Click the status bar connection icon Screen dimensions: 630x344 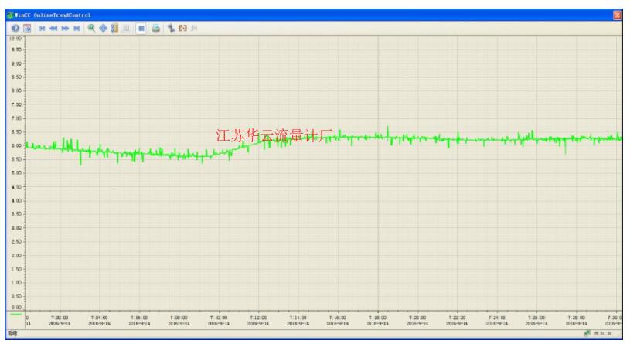[x=587, y=333]
